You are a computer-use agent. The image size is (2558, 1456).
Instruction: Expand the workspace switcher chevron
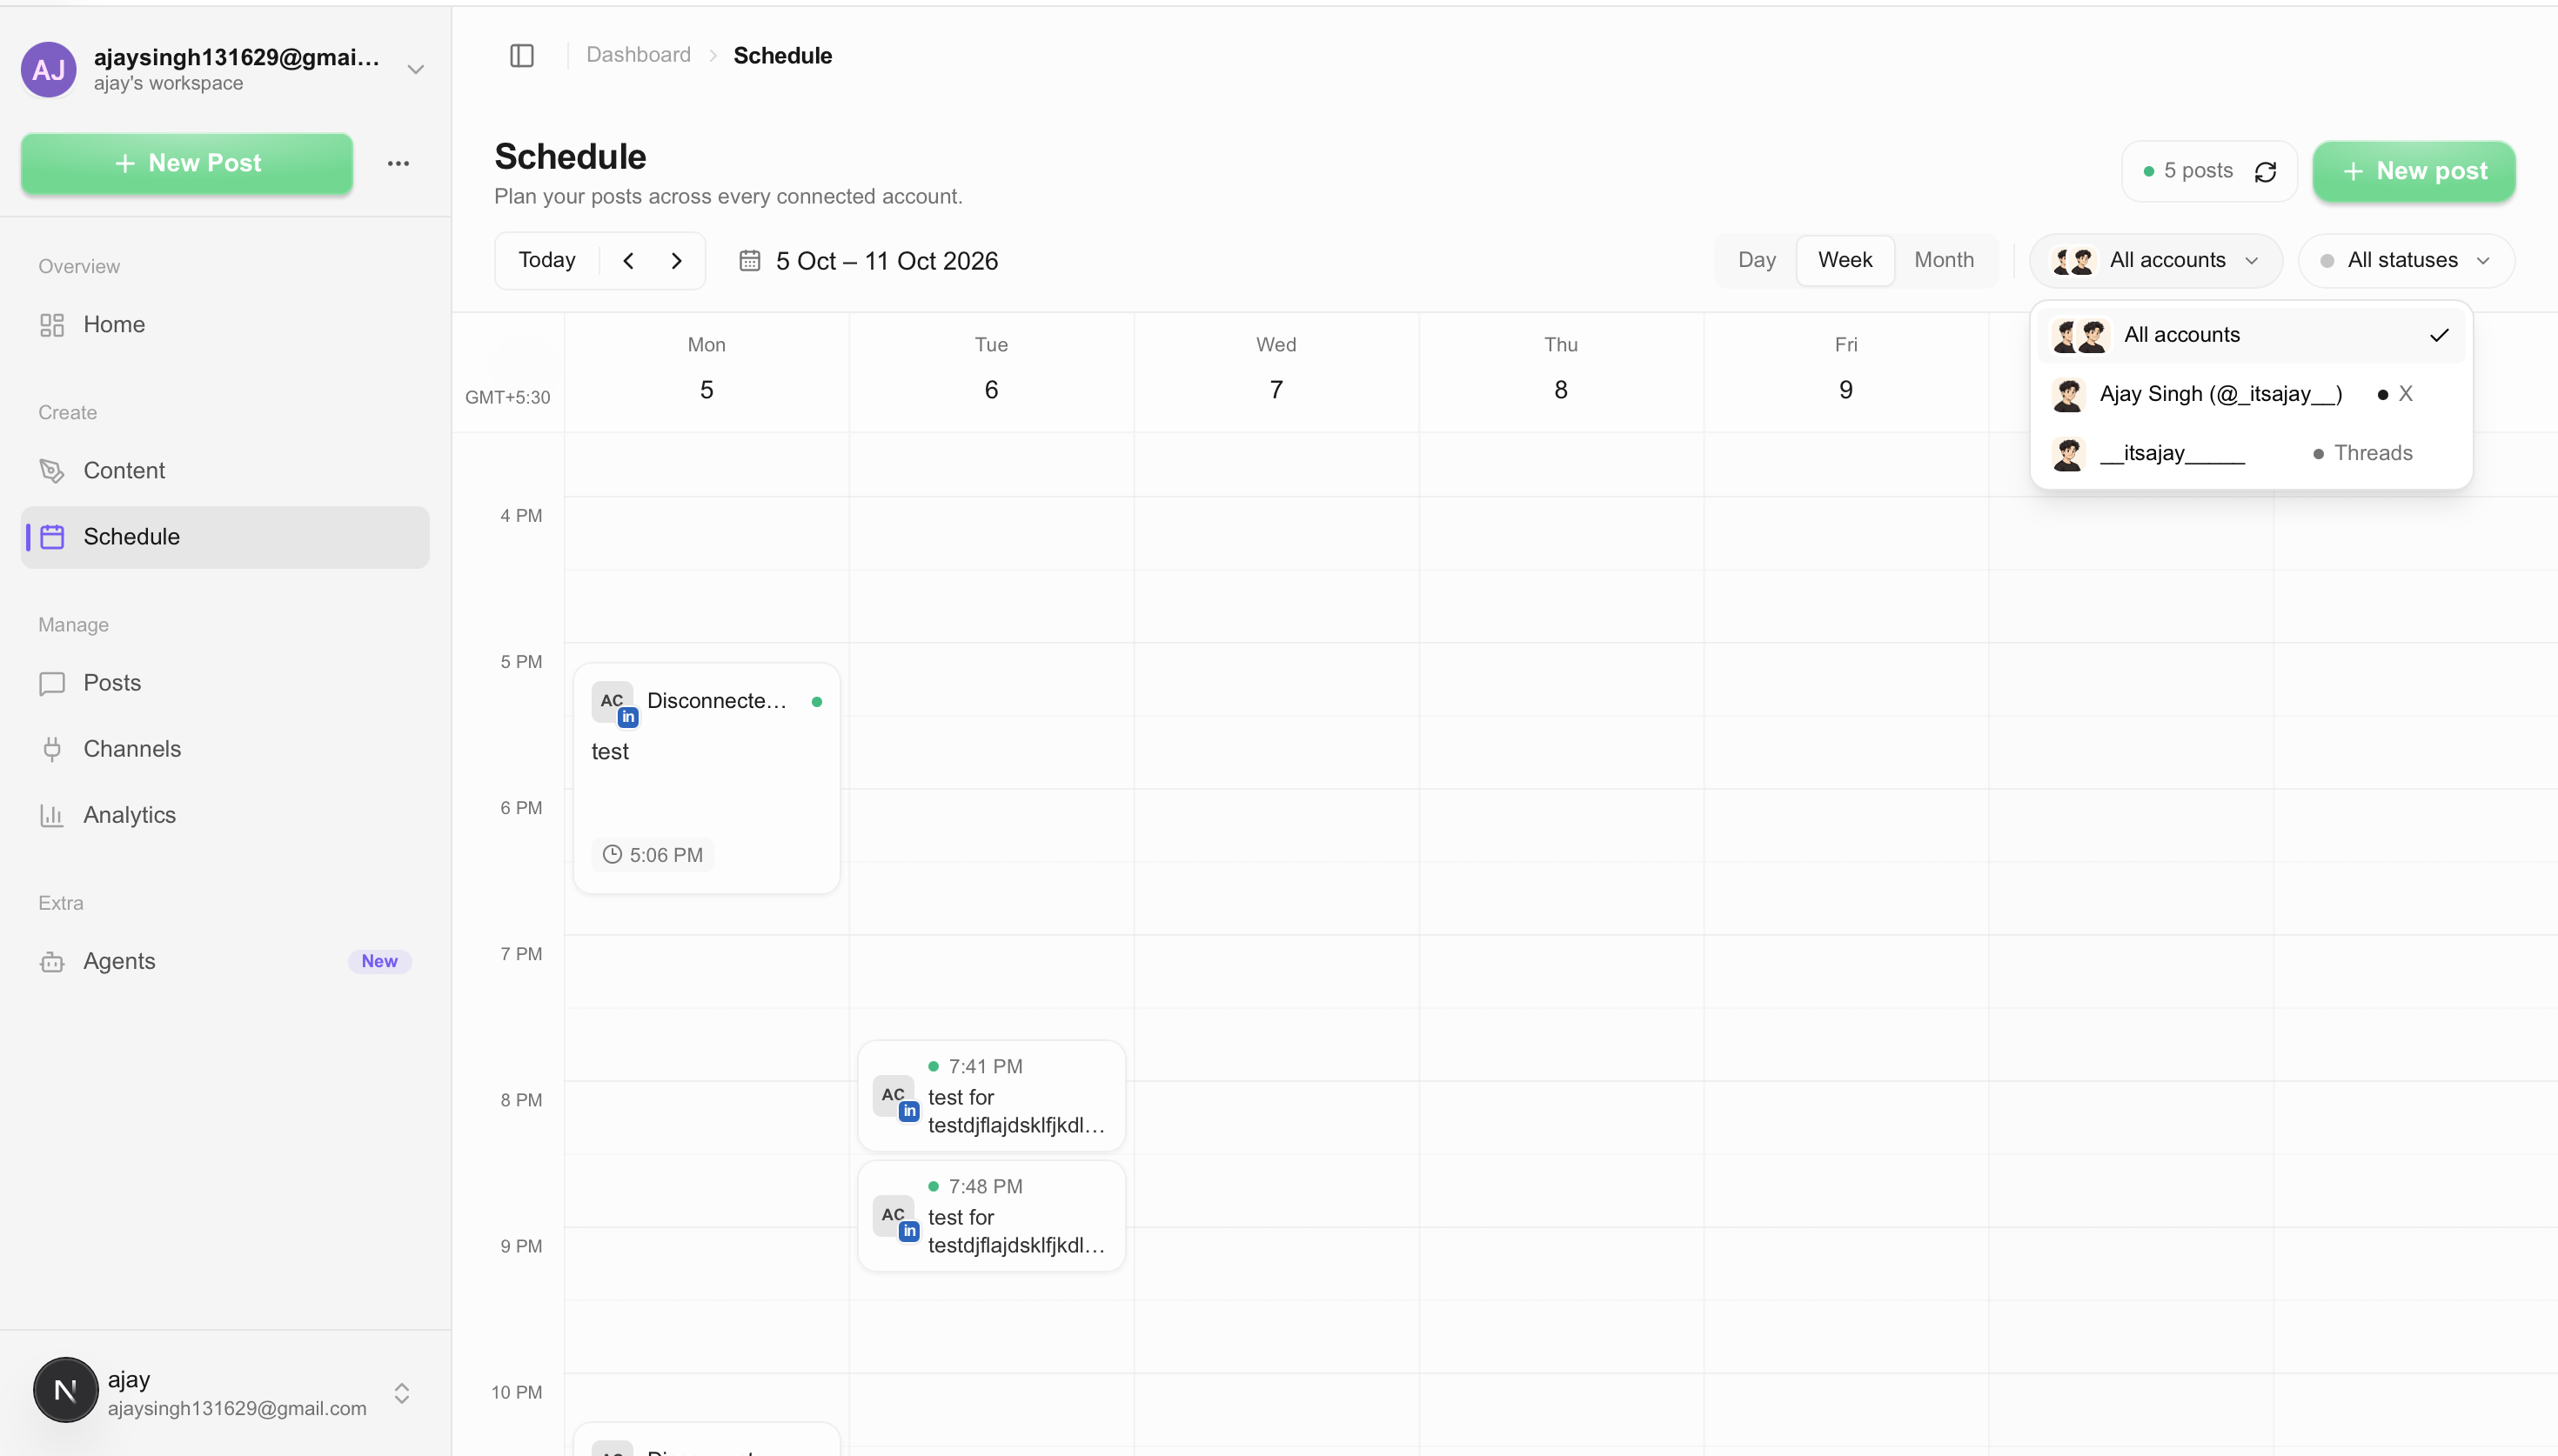[415, 69]
